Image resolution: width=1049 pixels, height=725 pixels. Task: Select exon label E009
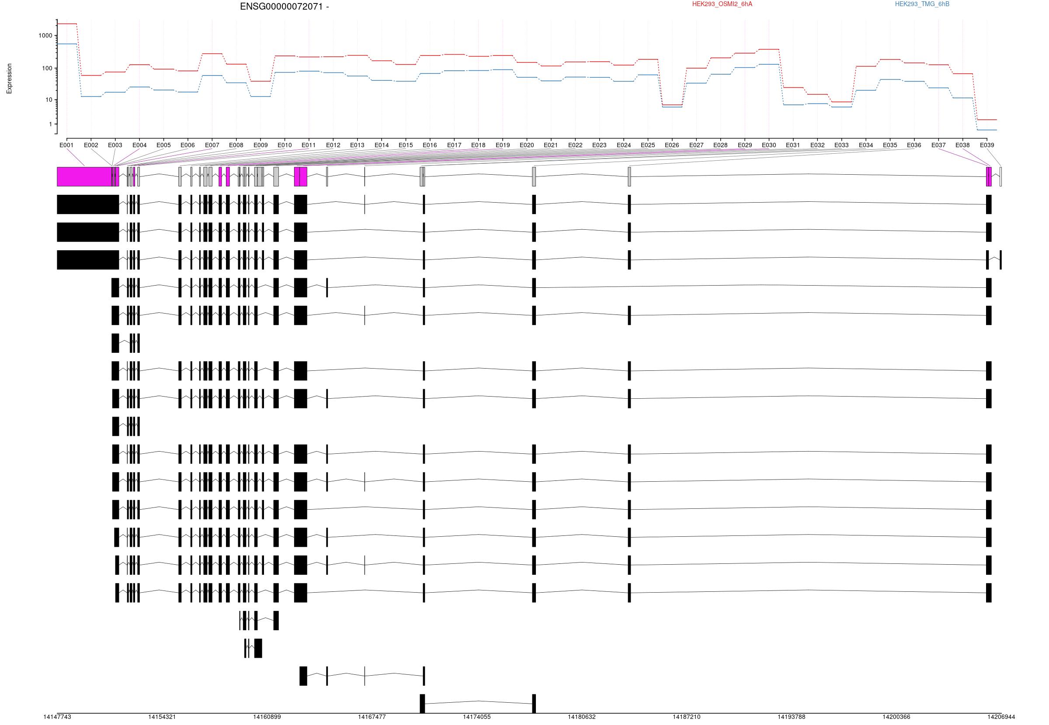pos(261,145)
